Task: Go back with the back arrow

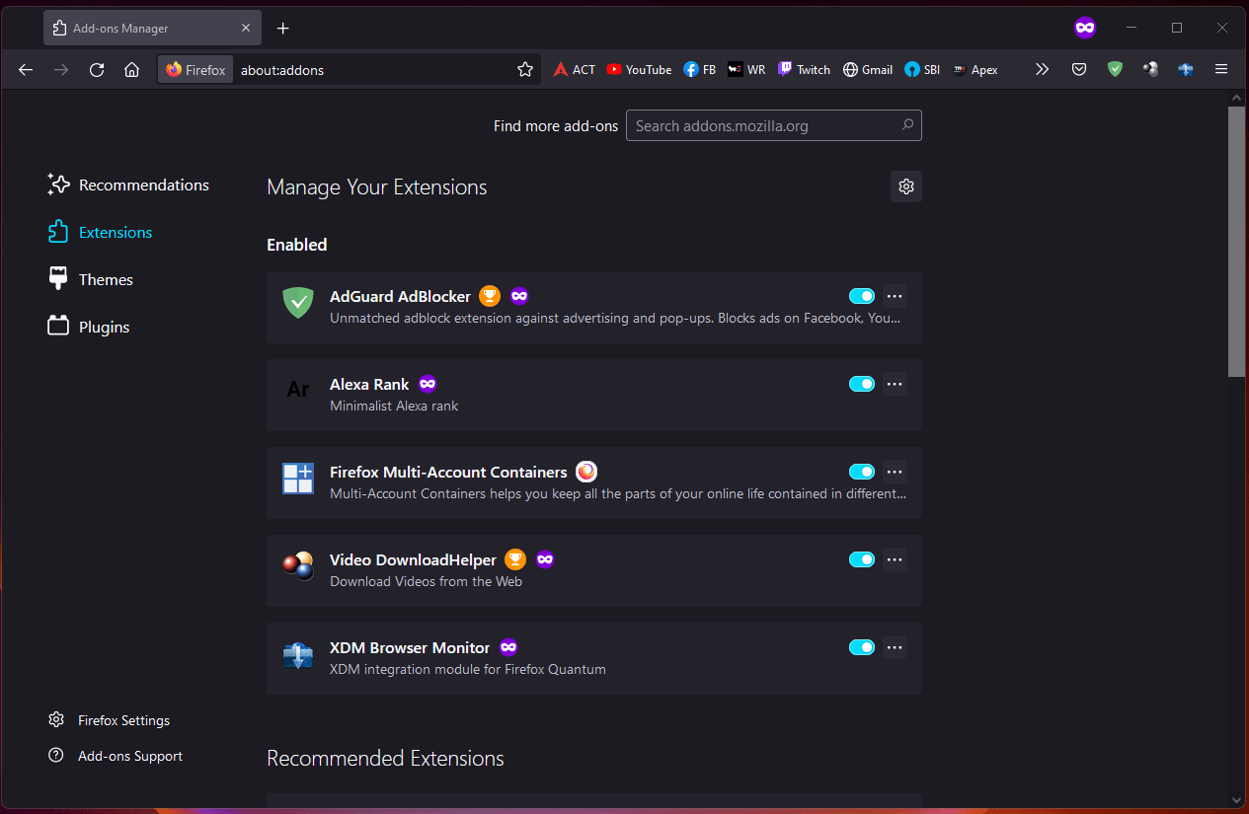Action: coord(26,69)
